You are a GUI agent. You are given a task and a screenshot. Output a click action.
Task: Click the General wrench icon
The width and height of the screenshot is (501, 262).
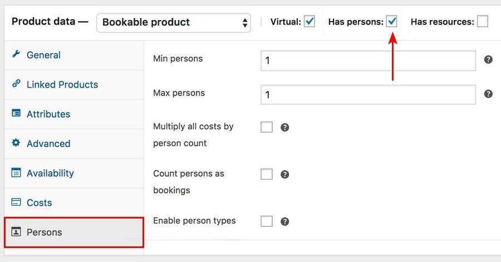click(16, 55)
